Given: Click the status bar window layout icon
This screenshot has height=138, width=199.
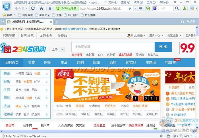Looking at the screenshot, I should click(168, 136).
